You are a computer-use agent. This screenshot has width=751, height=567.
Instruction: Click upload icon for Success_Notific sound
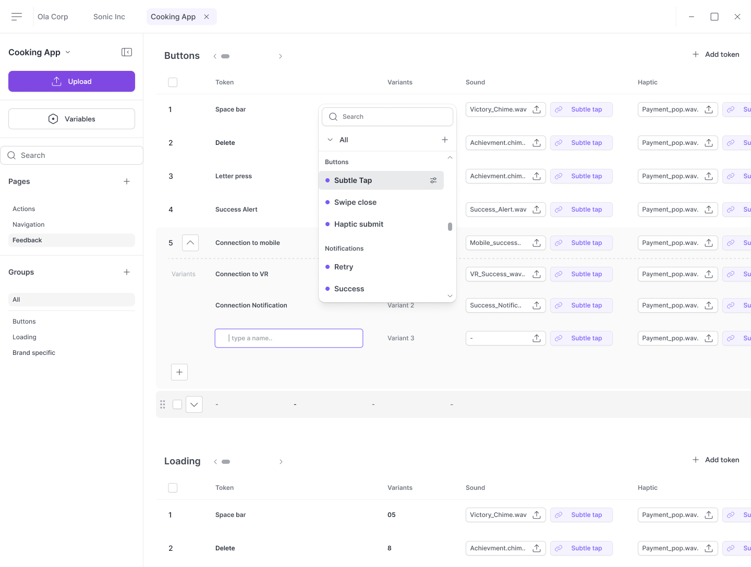537,305
